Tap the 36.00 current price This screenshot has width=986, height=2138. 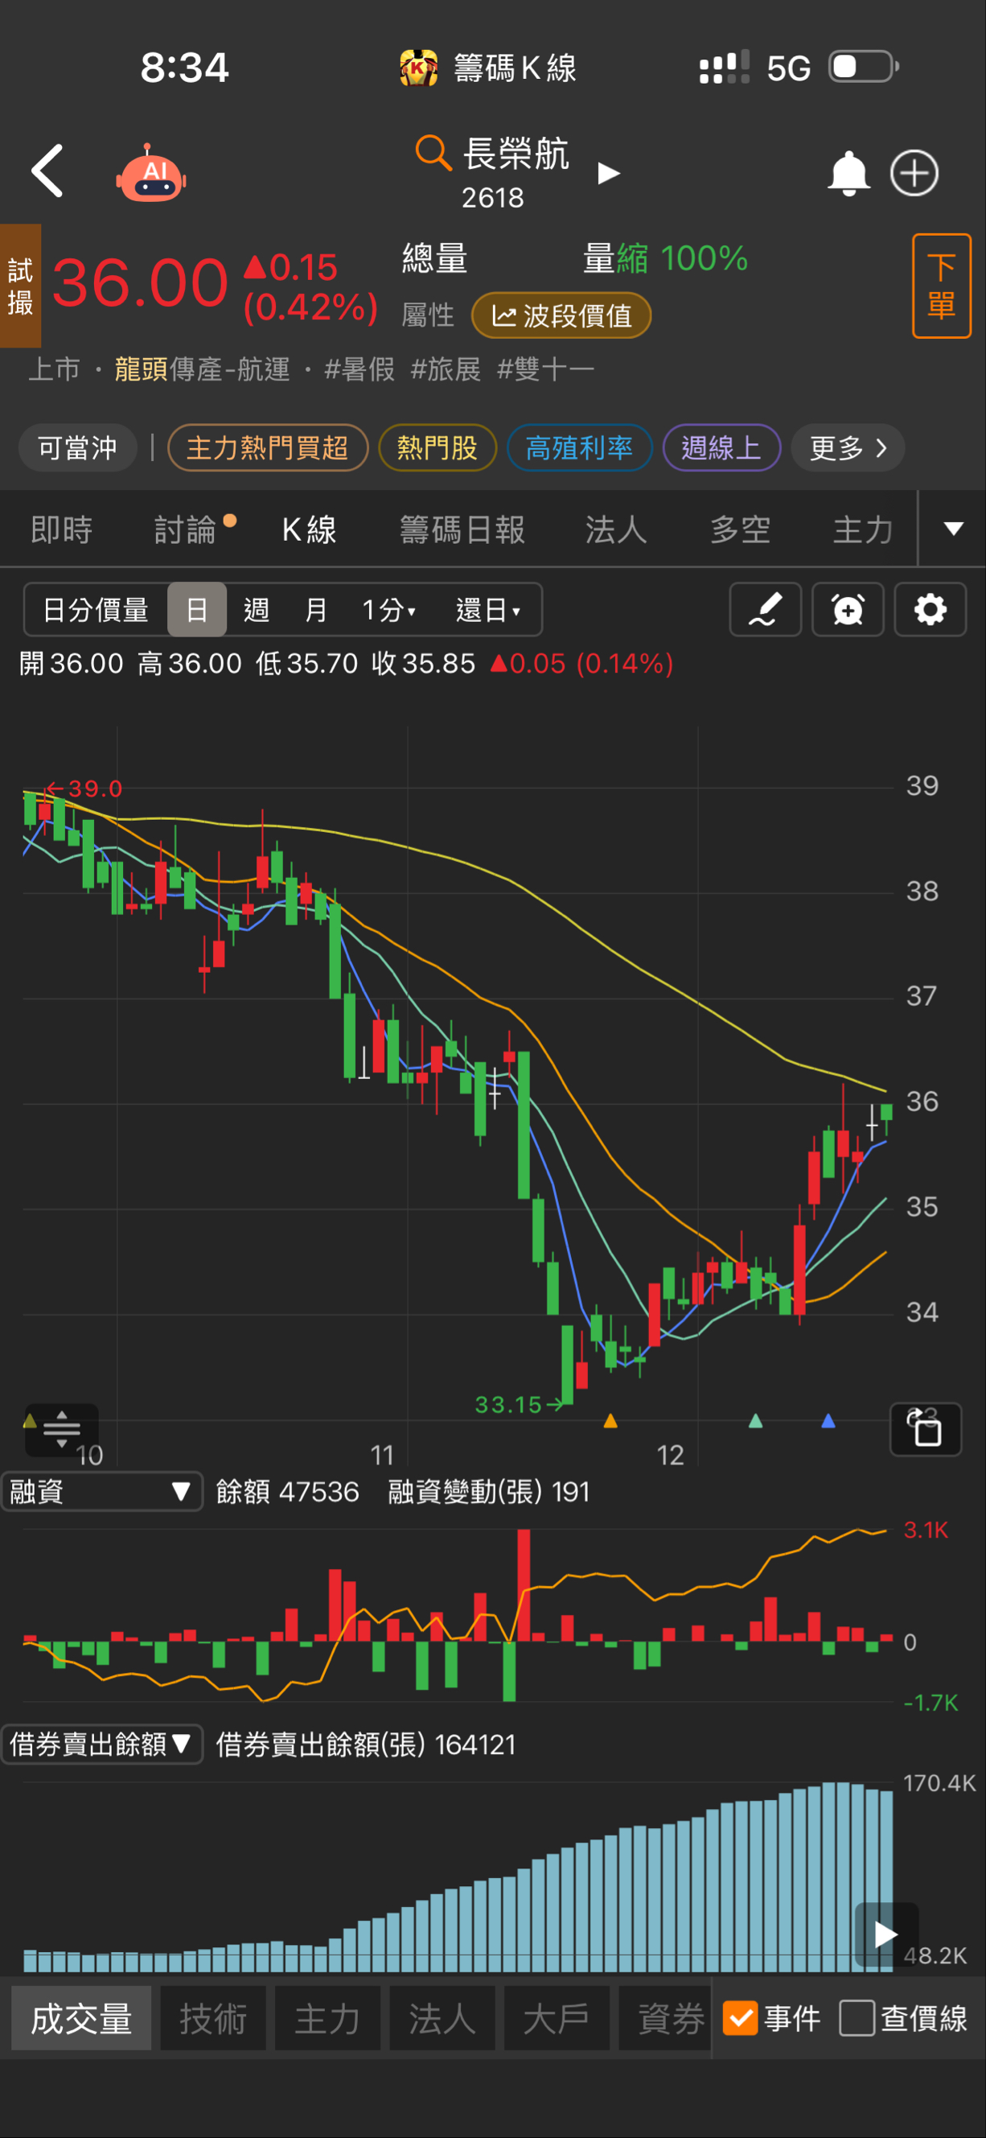point(140,283)
